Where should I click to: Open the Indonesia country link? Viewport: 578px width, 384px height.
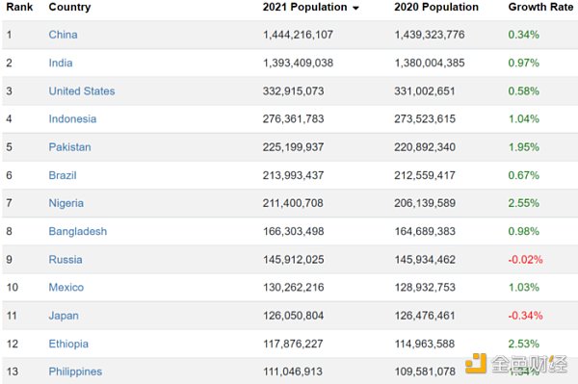72,119
